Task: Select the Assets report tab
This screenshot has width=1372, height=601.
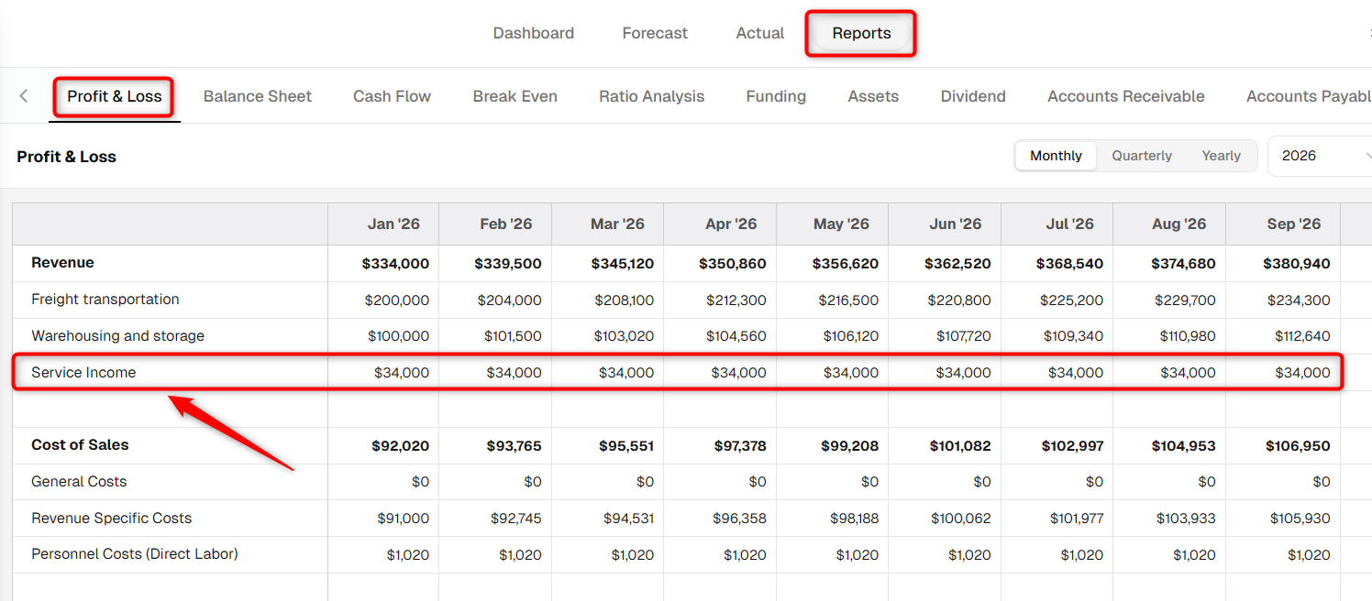Action: click(x=873, y=96)
